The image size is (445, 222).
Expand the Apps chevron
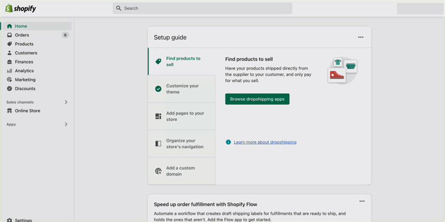pos(66,125)
